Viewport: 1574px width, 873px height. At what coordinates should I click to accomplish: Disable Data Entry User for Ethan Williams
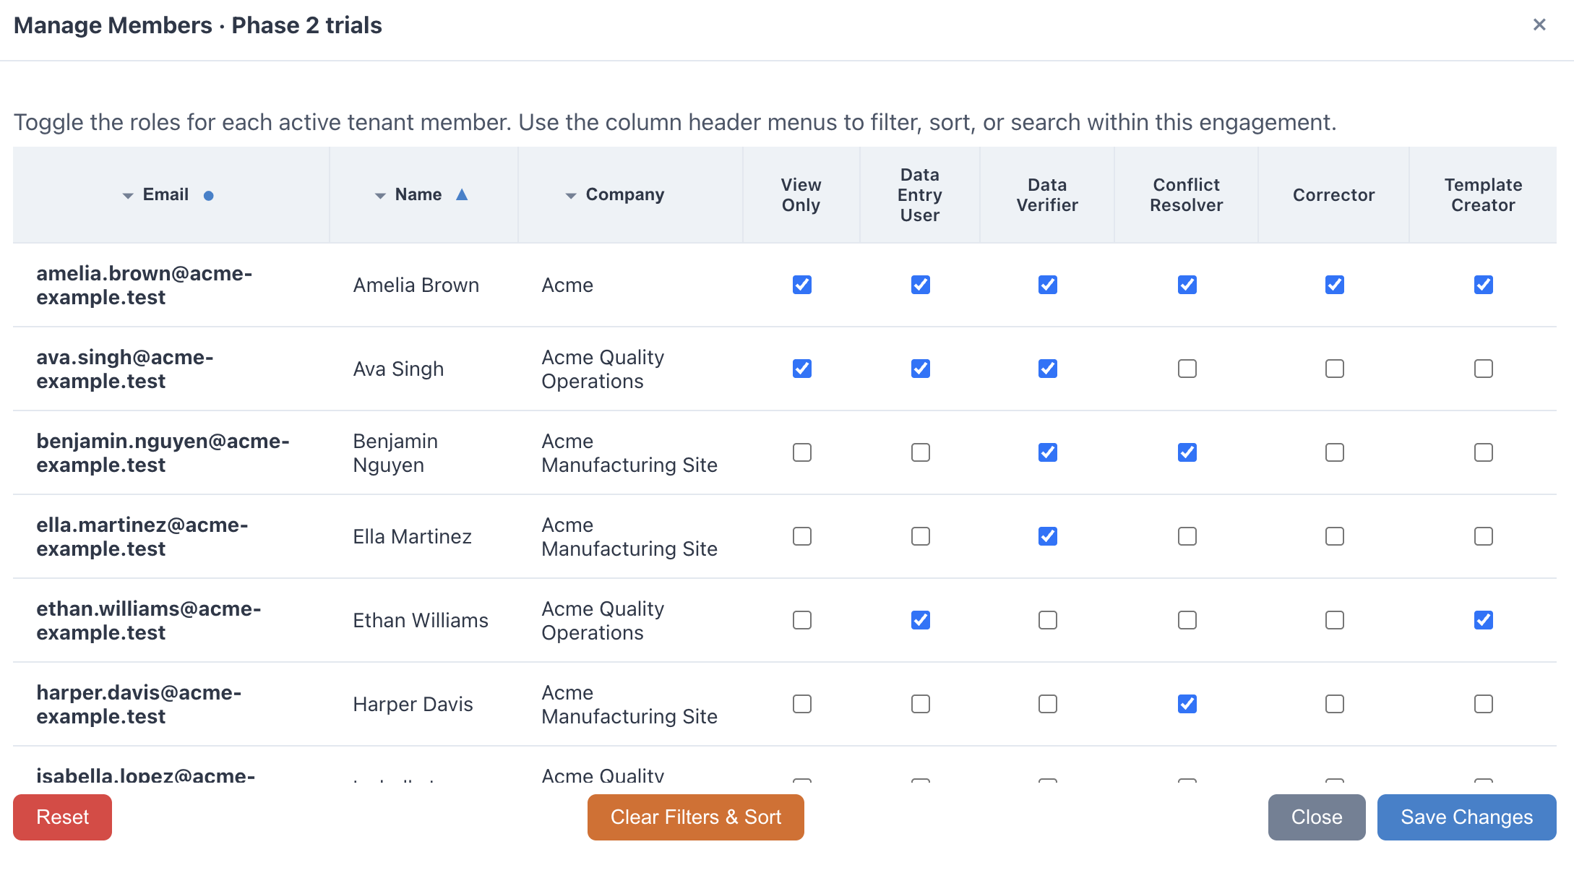pos(919,620)
